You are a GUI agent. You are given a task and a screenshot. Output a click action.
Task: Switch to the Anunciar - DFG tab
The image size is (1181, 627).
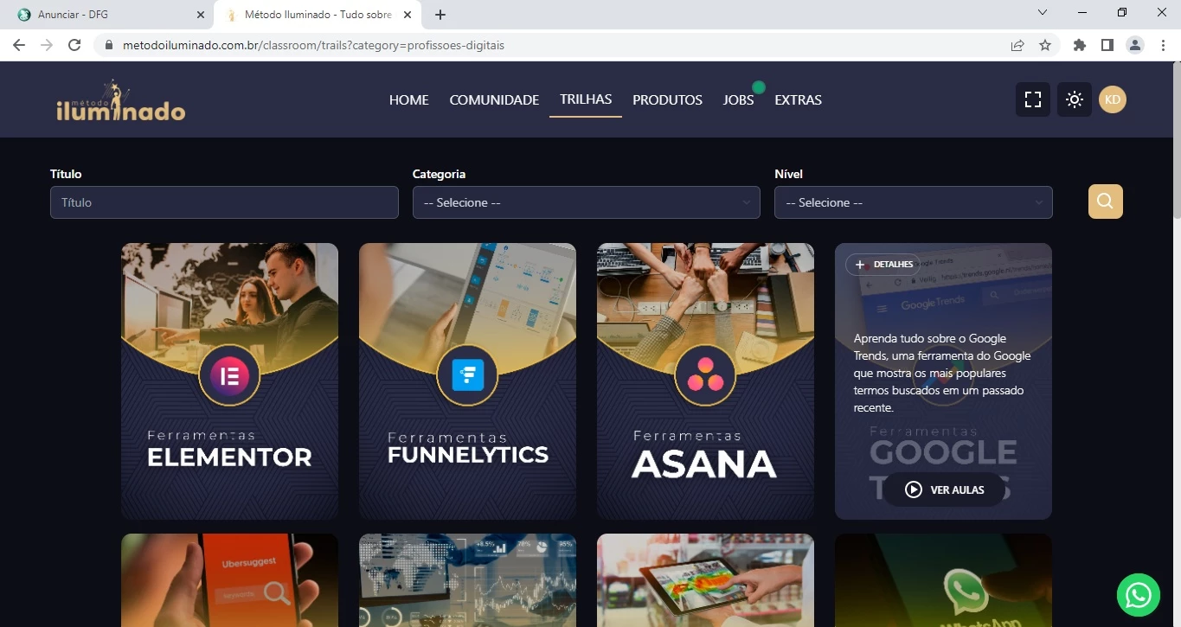(107, 15)
